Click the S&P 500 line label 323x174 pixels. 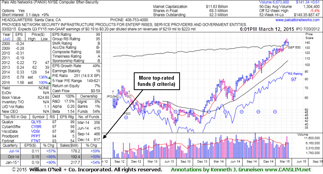tap(294, 47)
